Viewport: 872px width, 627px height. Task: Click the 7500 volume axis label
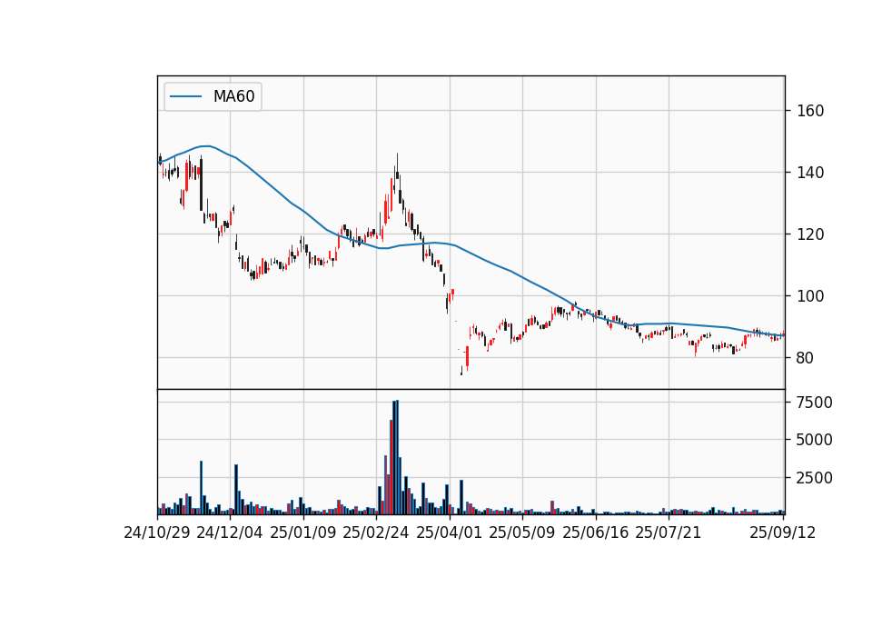[815, 403]
